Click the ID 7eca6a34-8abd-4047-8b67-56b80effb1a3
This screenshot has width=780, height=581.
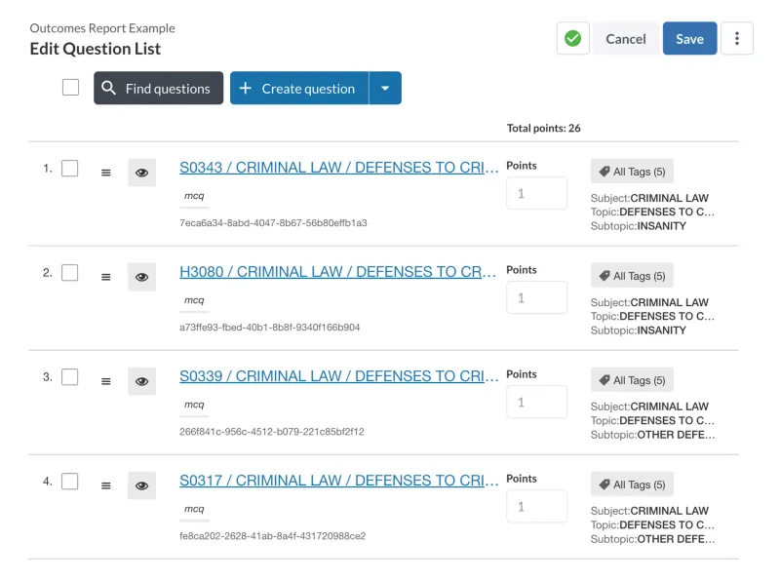(273, 223)
